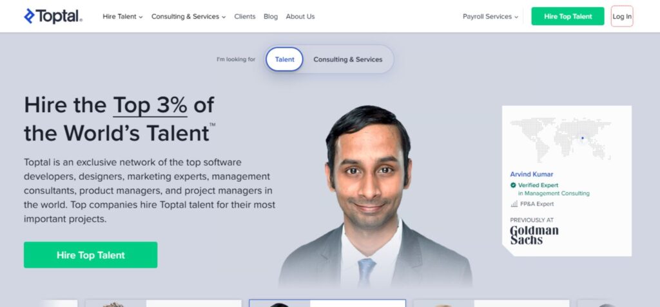Click Arvind Kumar's portrait photo
The height and width of the screenshot is (307, 660).
[374, 196]
